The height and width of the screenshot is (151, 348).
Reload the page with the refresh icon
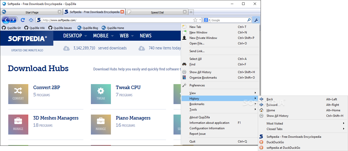coord(23,20)
